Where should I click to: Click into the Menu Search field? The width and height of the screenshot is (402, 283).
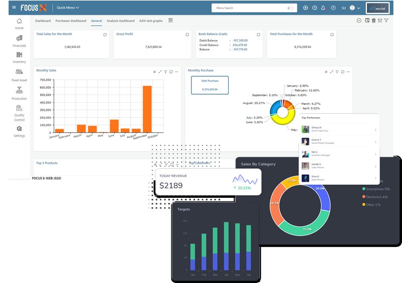pos(249,8)
